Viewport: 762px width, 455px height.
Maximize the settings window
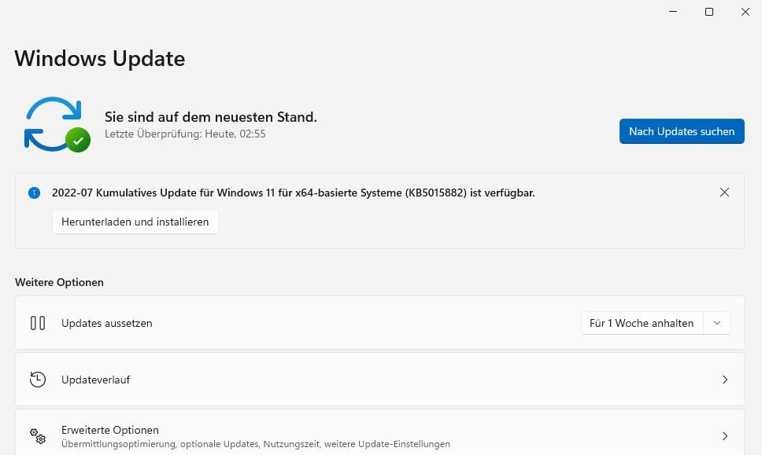pyautogui.click(x=709, y=12)
